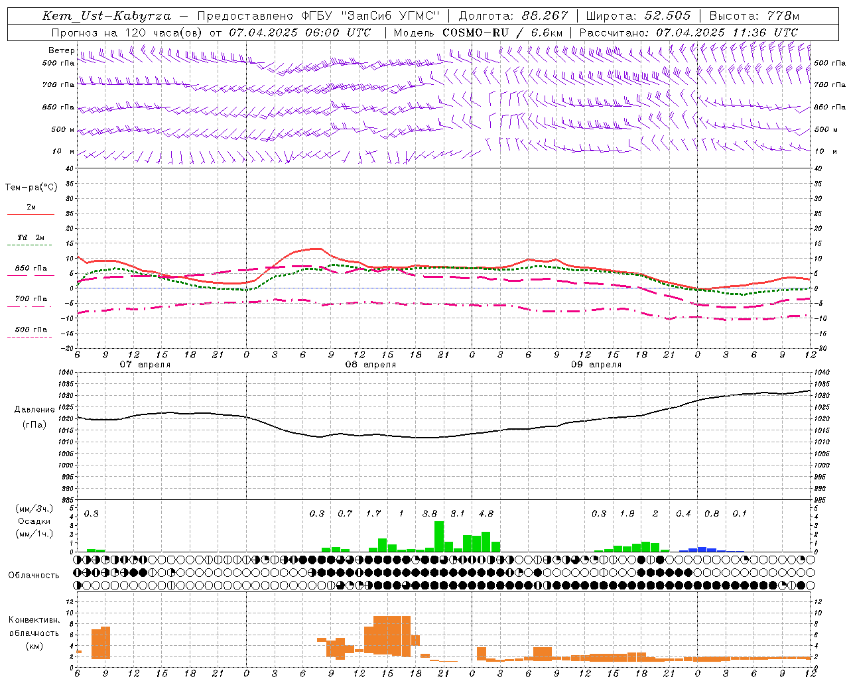Click the latitude value Широта: 52.505
The height and width of the screenshot is (679, 849).
[x=638, y=16]
